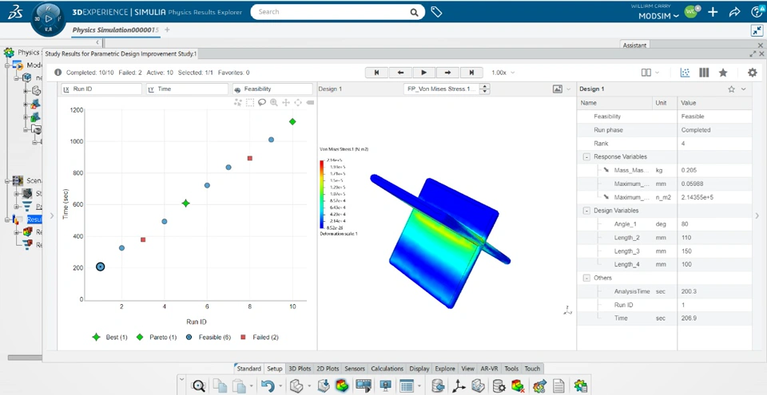Open the Explore tab
The width and height of the screenshot is (767, 395).
coord(445,369)
